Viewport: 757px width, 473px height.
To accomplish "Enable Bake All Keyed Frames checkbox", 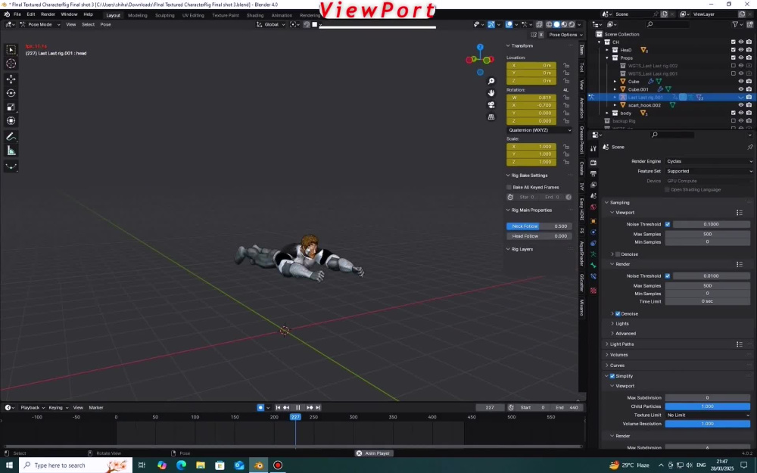I will tap(509, 187).
